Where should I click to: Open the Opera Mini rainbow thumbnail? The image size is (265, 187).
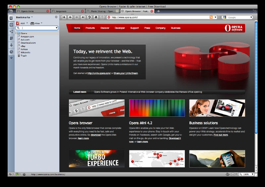click(x=157, y=108)
